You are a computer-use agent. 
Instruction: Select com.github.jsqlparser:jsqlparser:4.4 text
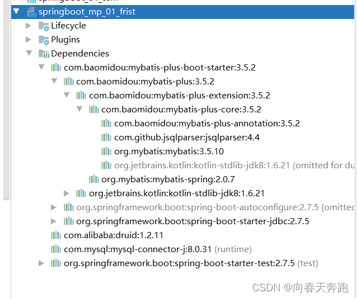pos(187,138)
